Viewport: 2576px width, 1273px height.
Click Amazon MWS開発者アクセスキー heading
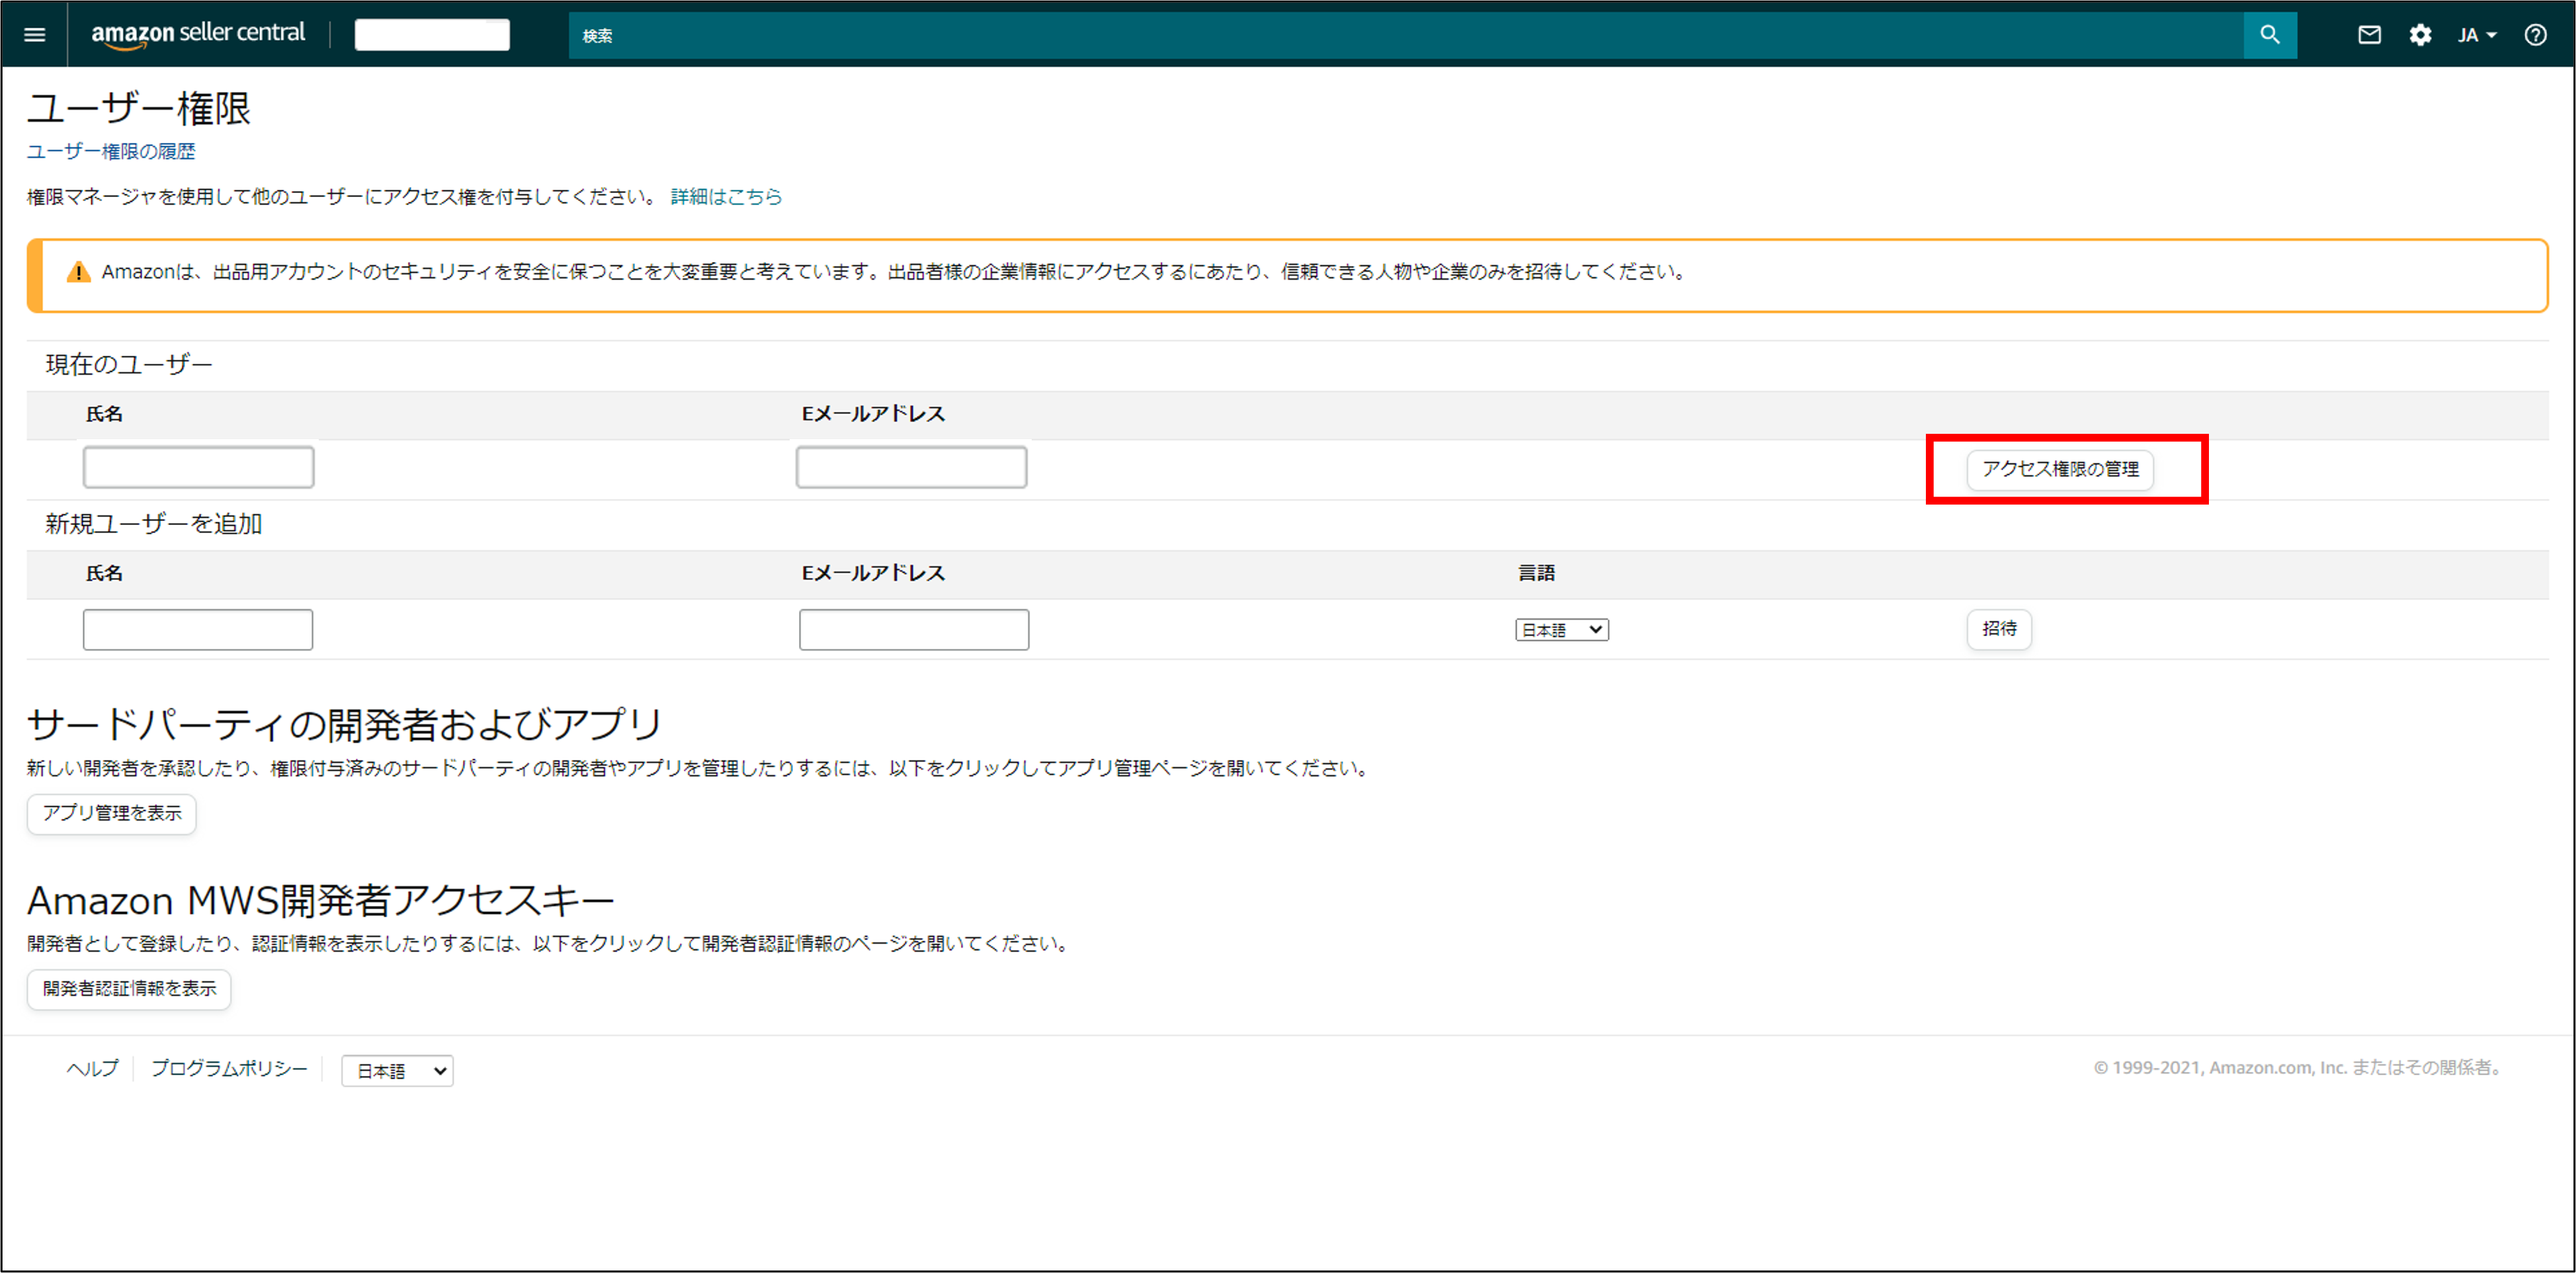point(320,901)
